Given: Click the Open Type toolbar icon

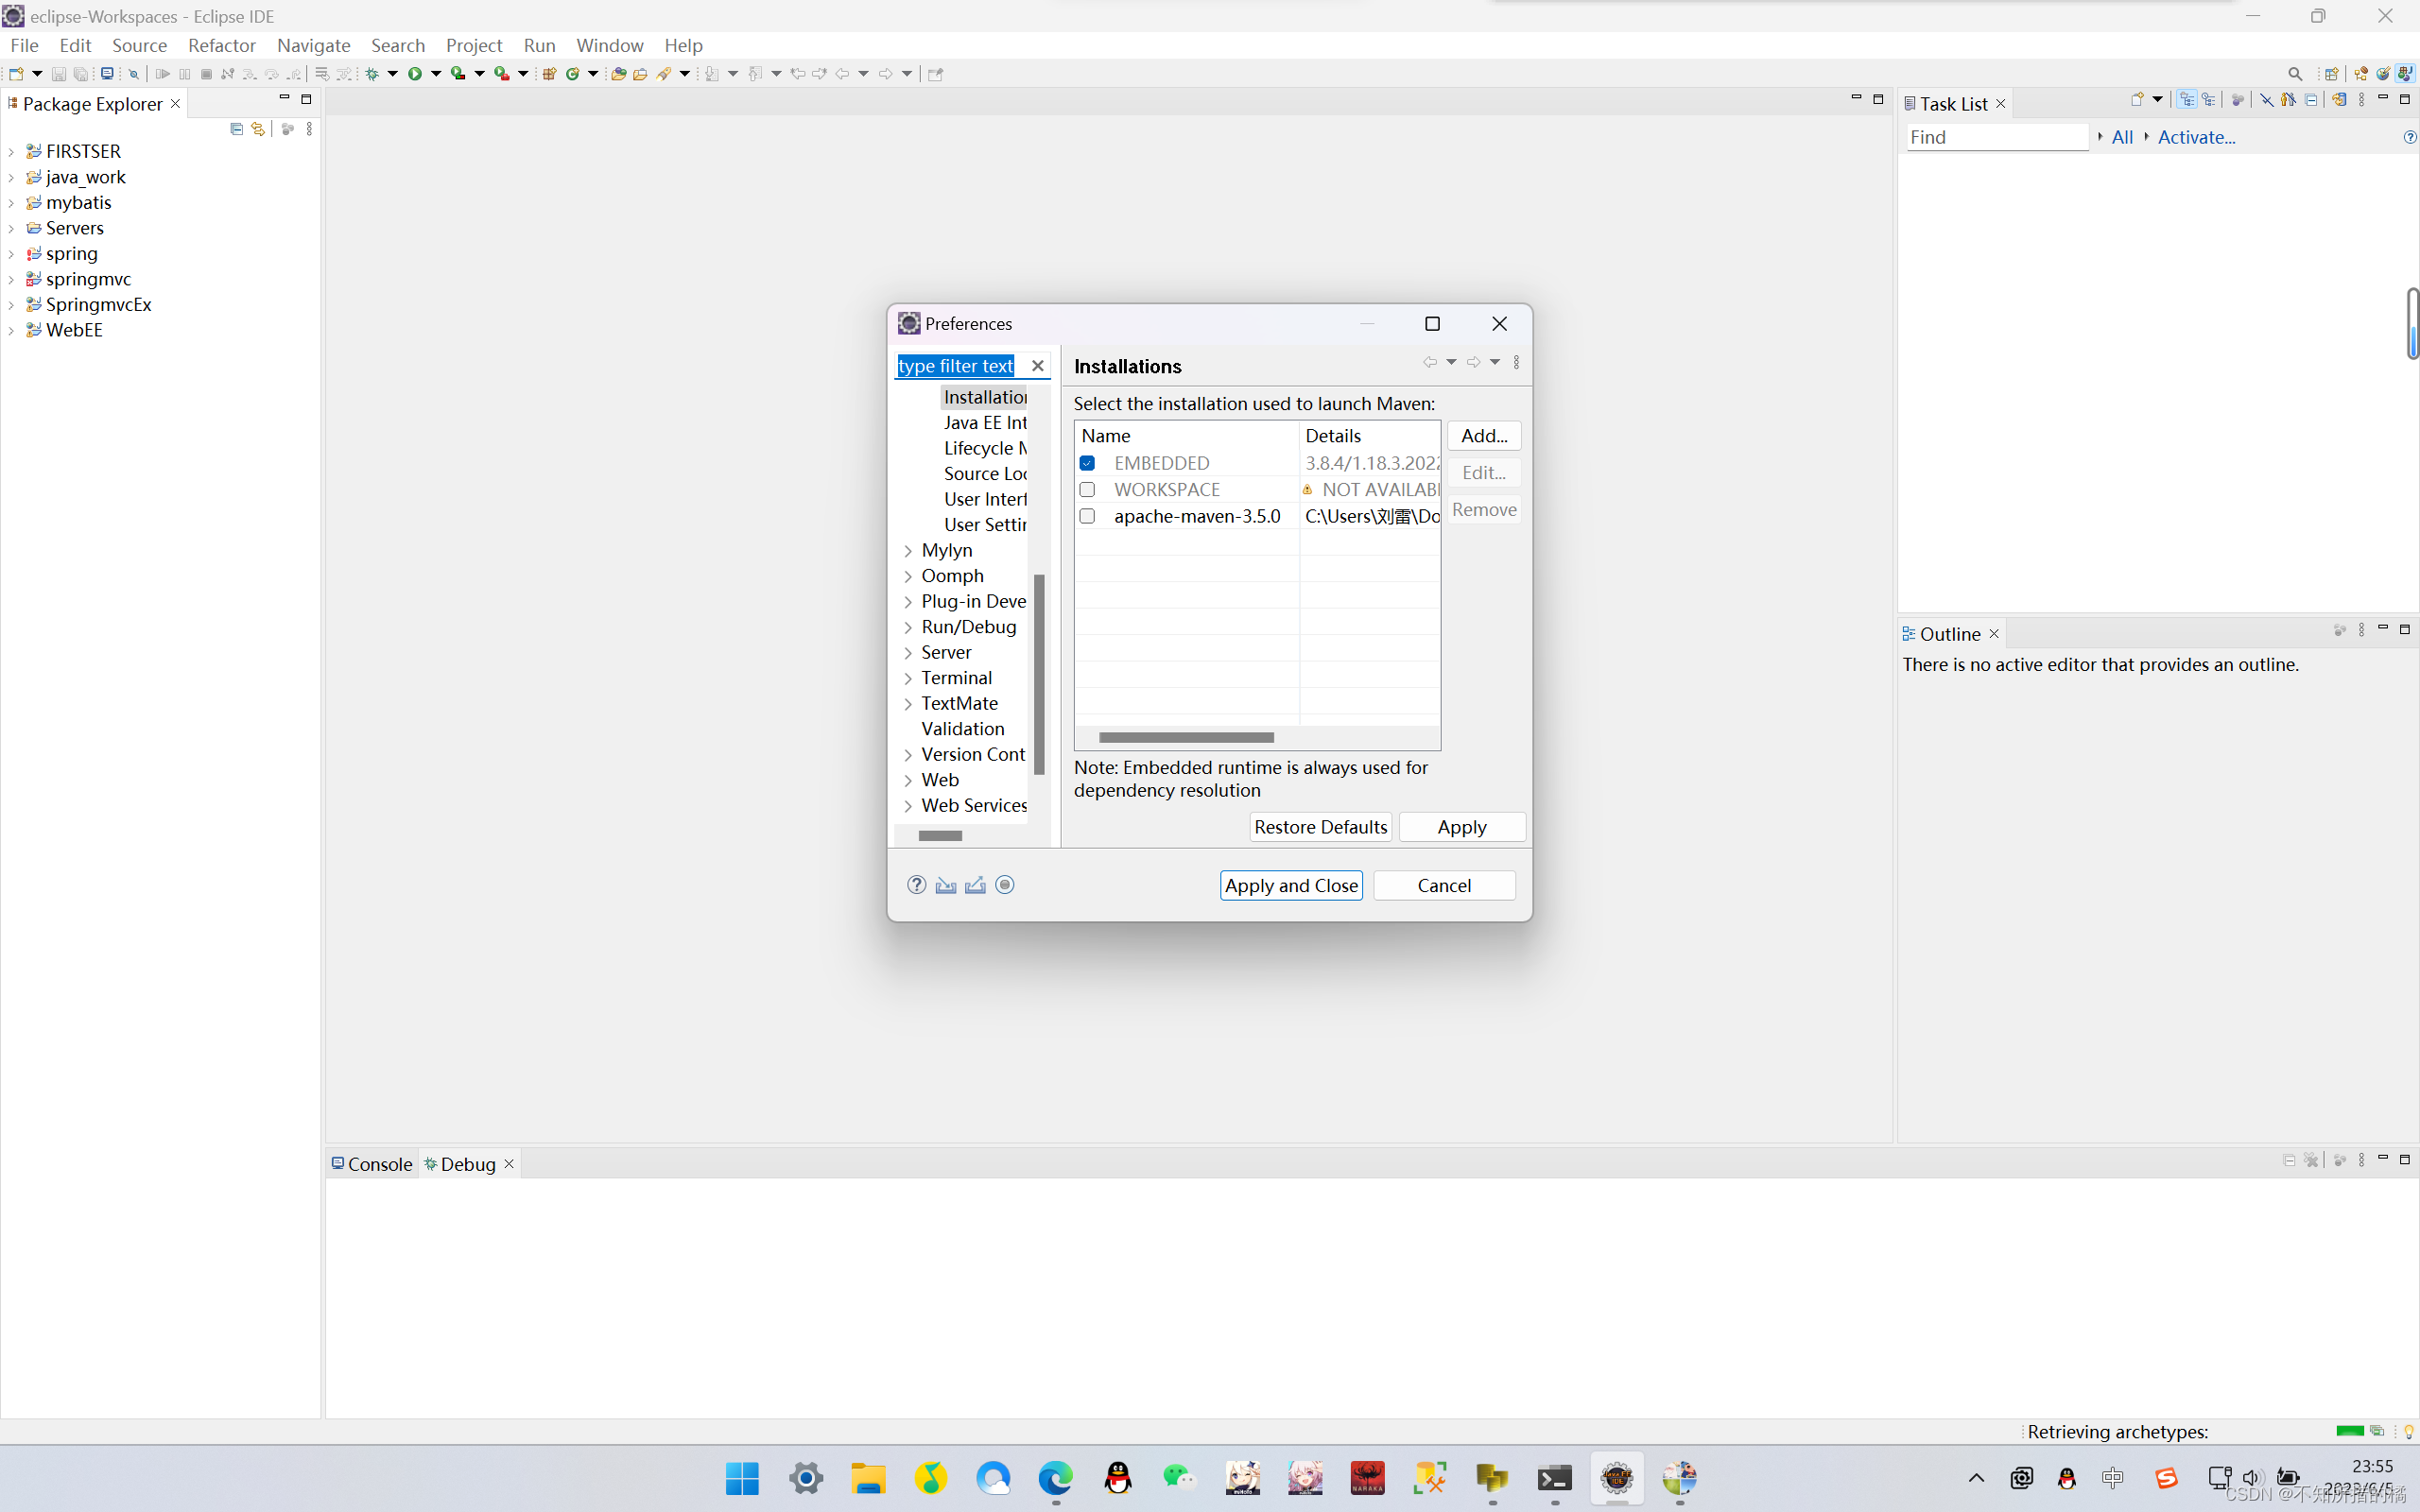Looking at the screenshot, I should coord(618,74).
